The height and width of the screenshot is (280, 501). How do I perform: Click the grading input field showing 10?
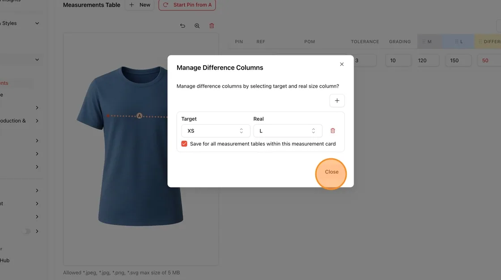pos(399,60)
